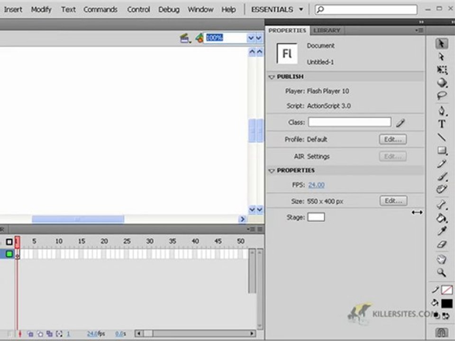Select the Bone tool
Viewport: 455px width, 341px height.
coord(442,205)
